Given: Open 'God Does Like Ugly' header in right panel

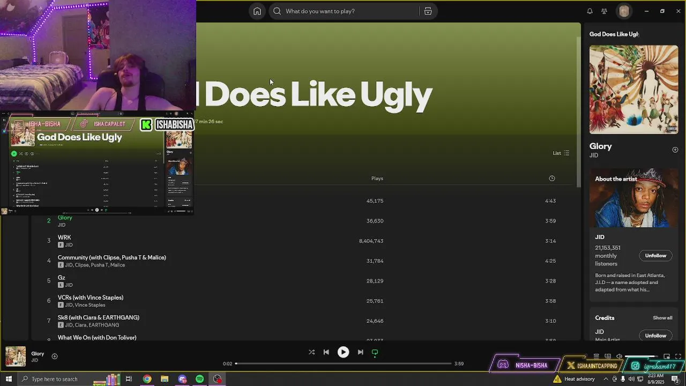Looking at the screenshot, I should click(614, 34).
